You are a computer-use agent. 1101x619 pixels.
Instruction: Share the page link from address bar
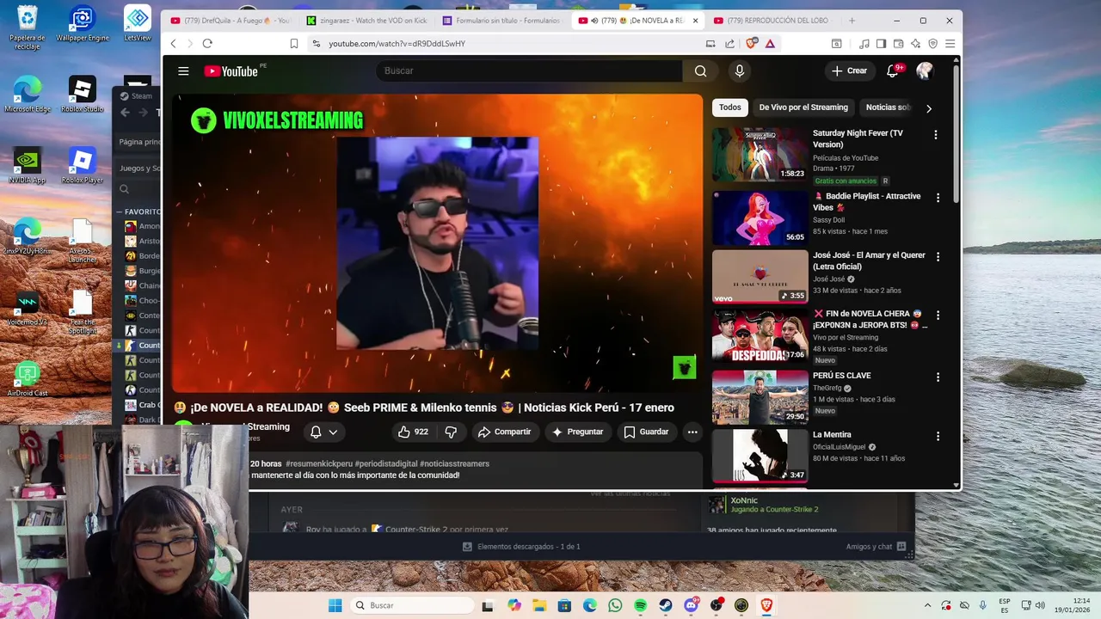[729, 43]
